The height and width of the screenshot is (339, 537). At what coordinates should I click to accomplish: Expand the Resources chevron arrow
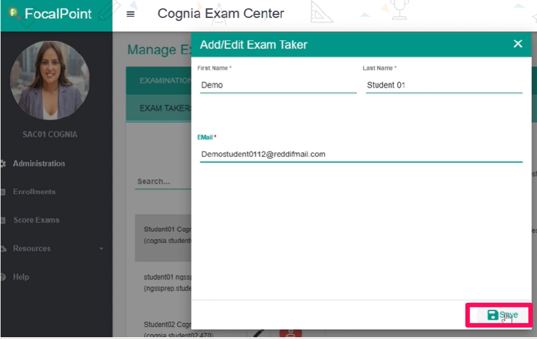pyautogui.click(x=101, y=248)
